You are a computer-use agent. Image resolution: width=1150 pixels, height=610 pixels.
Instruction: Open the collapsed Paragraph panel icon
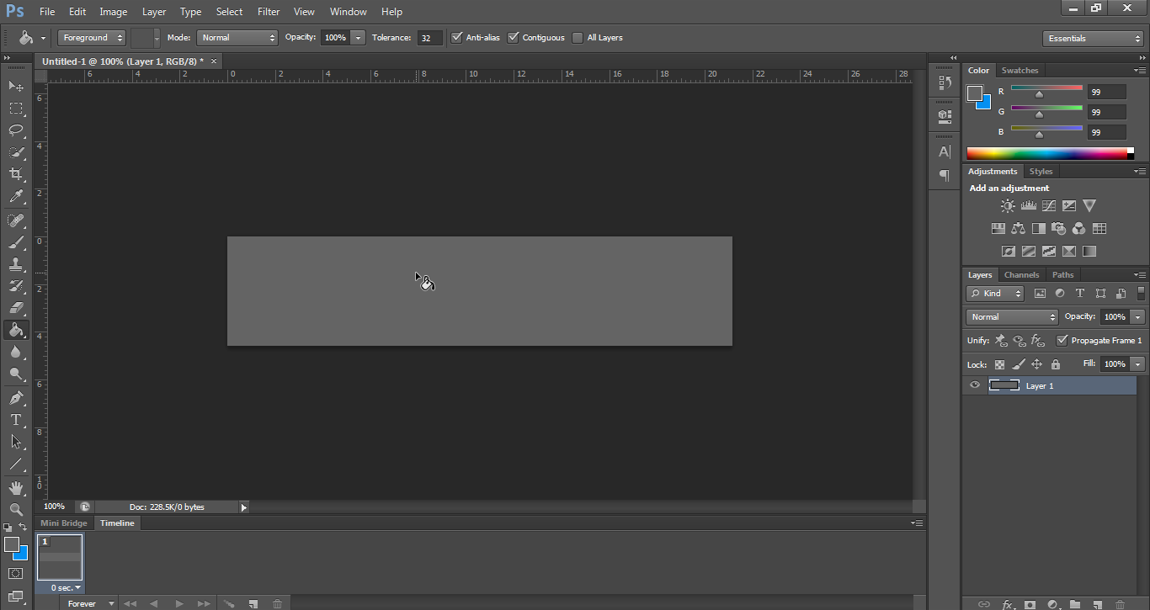tap(945, 176)
